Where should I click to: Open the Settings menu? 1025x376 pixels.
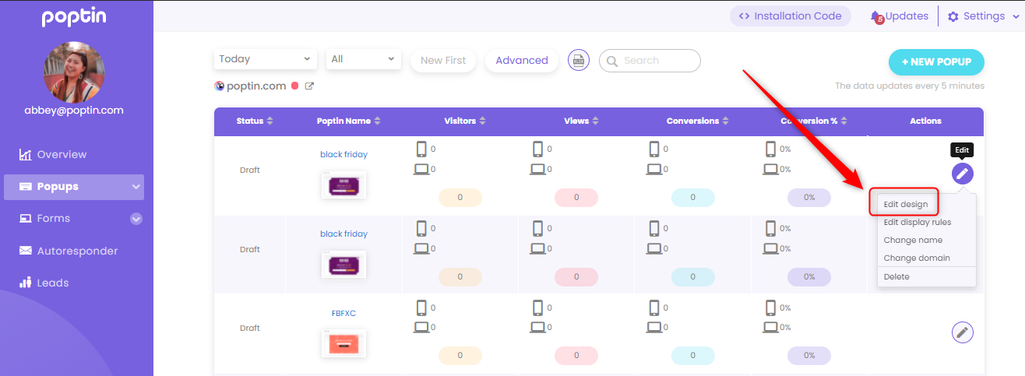point(983,16)
